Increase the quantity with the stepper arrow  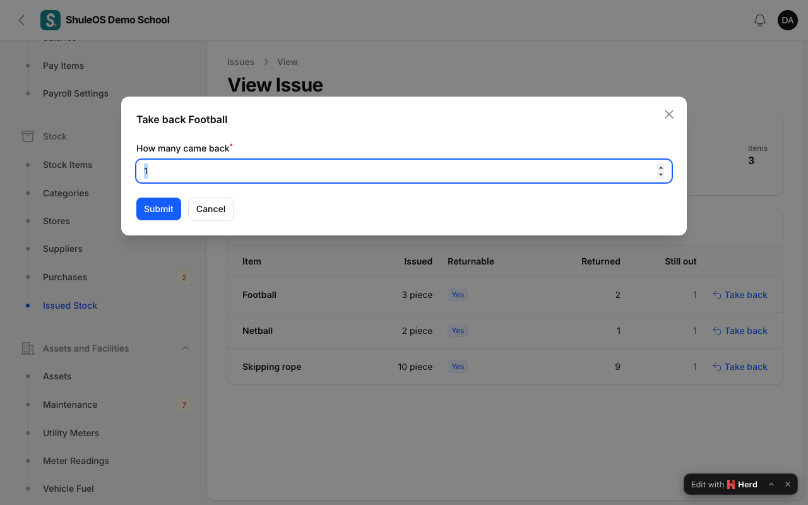(x=661, y=168)
